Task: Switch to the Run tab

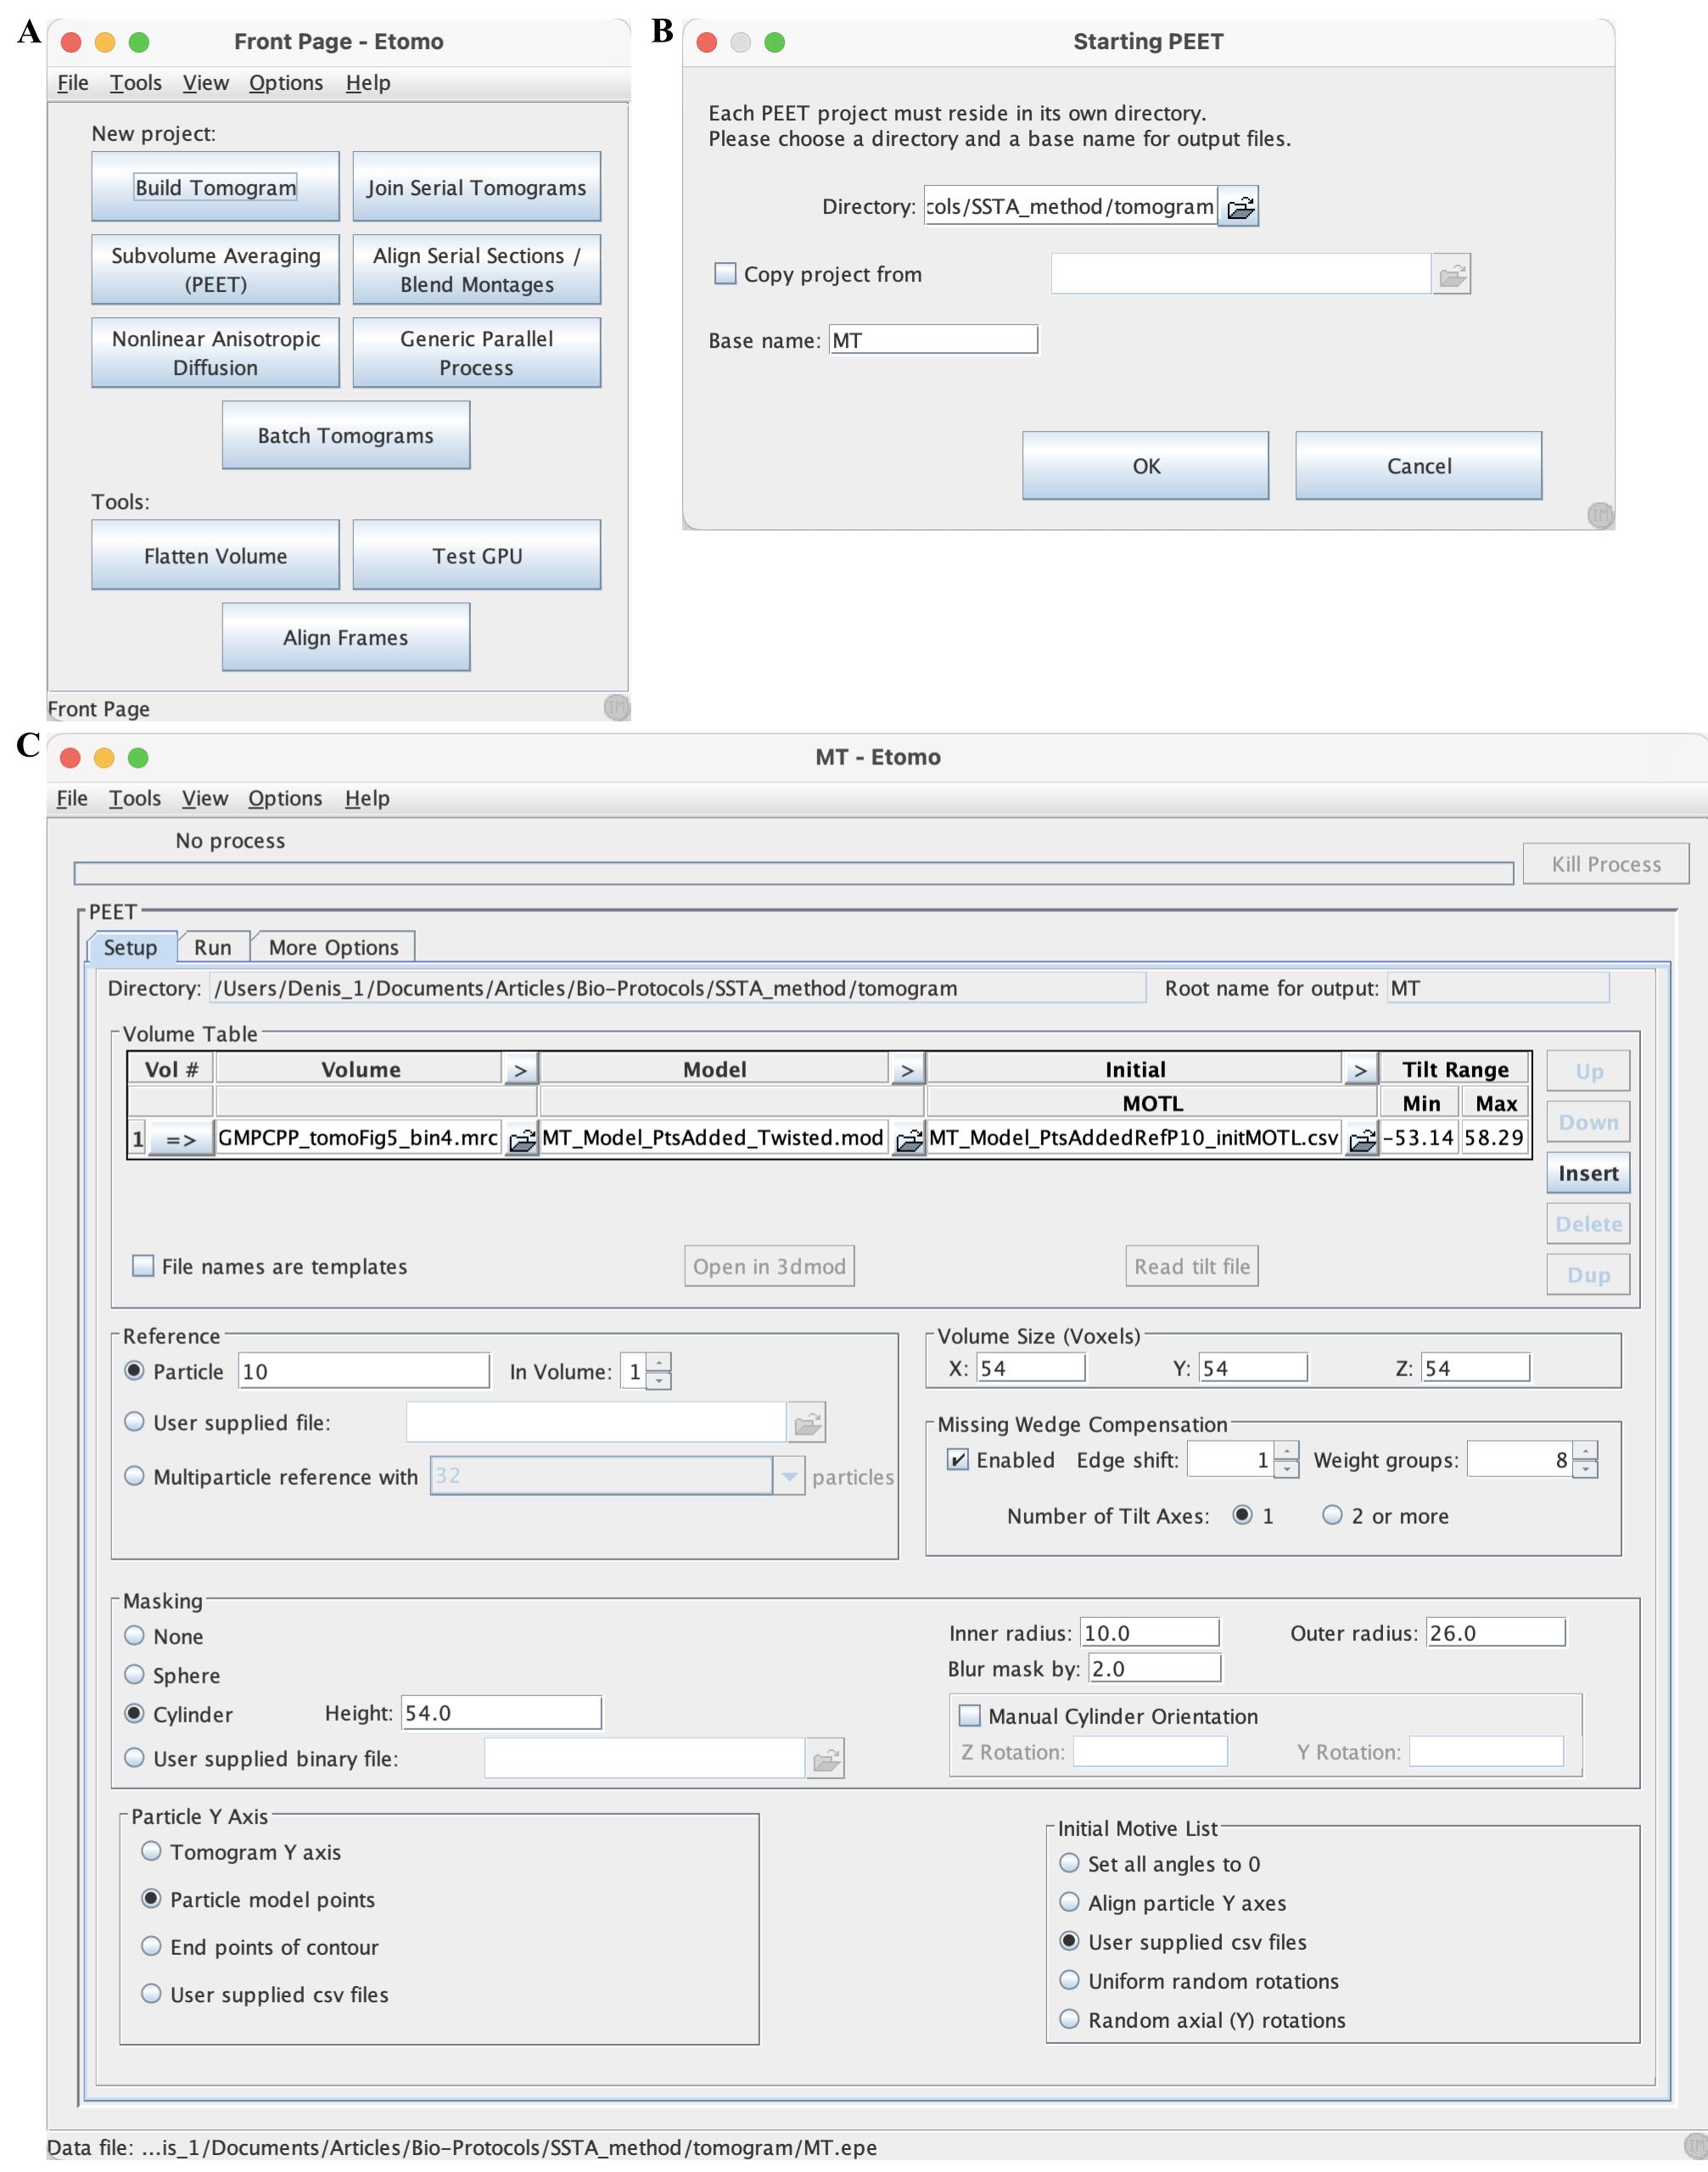Action: click(213, 947)
